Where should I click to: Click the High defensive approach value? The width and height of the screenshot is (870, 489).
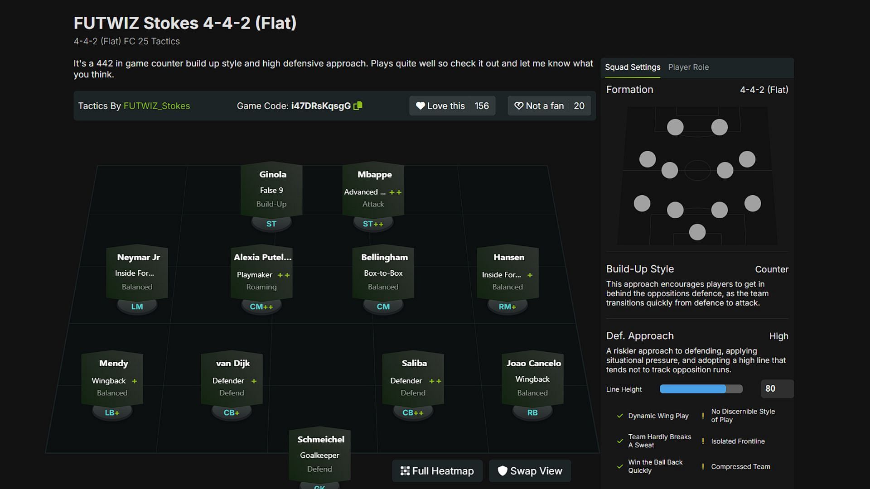[x=778, y=336]
